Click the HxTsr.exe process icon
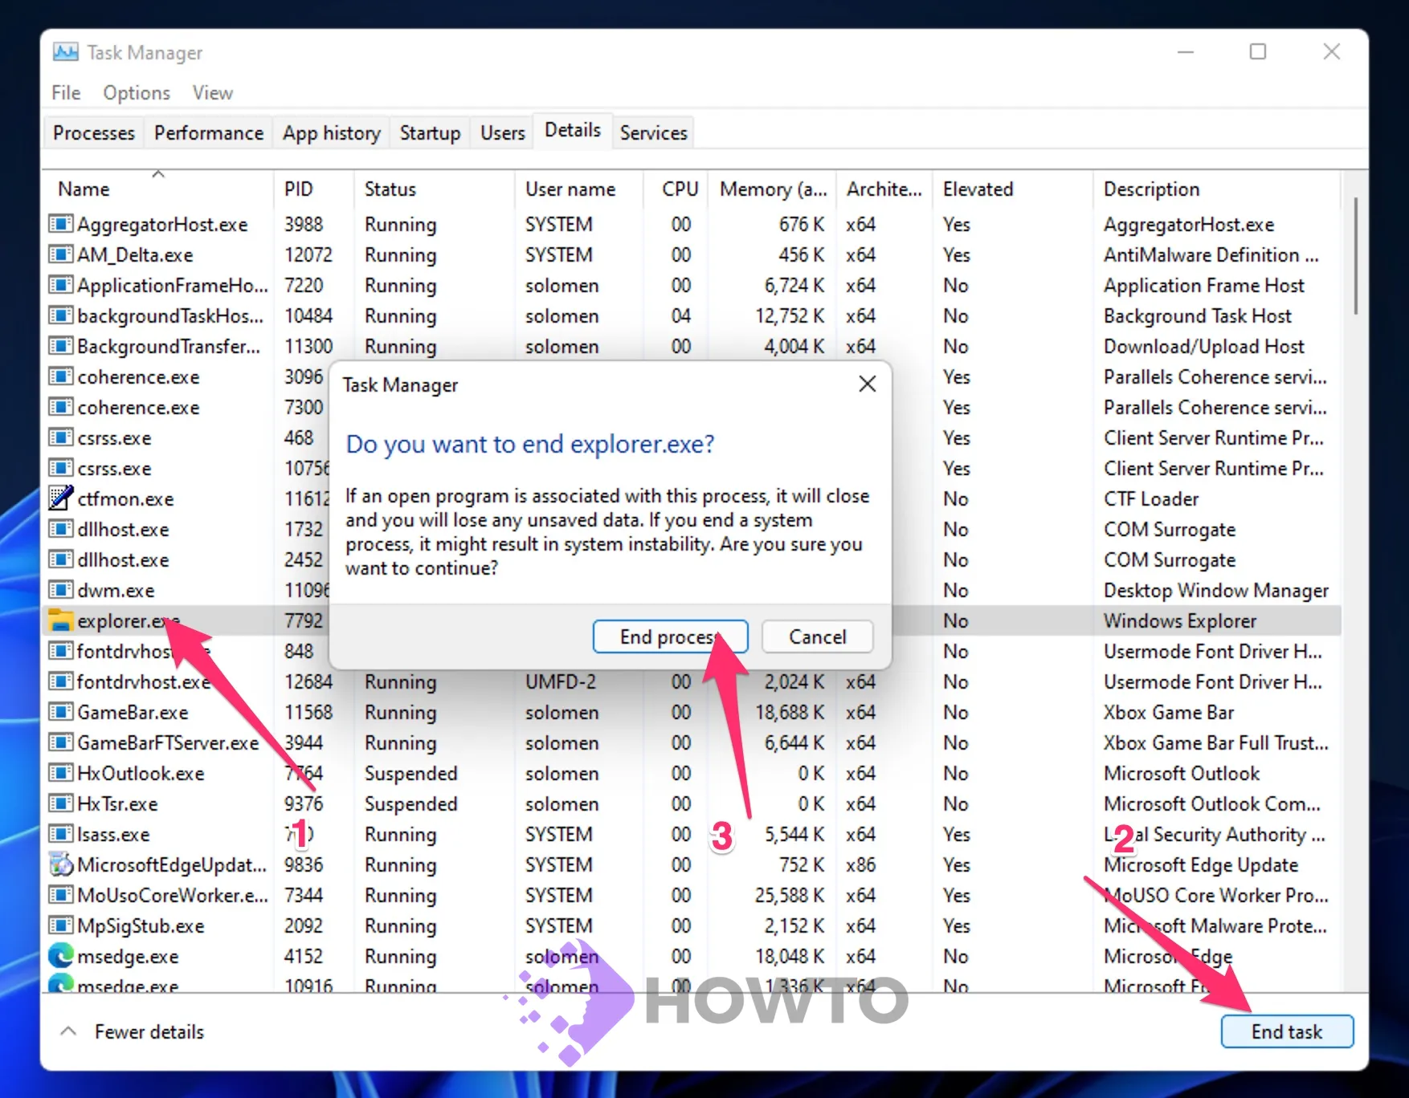This screenshot has width=1409, height=1098. click(x=61, y=803)
